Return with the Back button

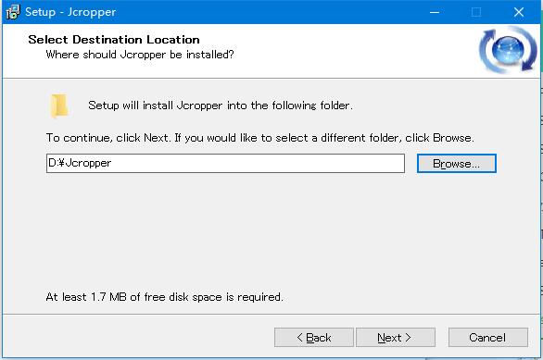(314, 337)
